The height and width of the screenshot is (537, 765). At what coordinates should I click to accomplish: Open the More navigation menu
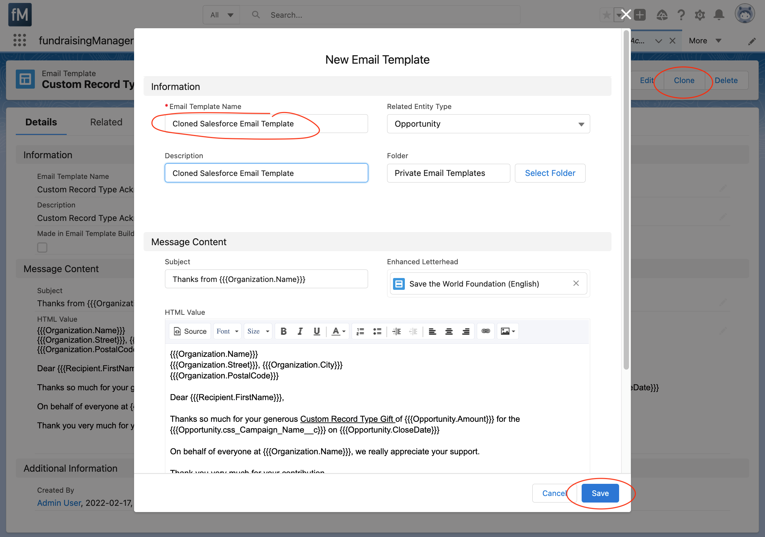click(x=704, y=41)
